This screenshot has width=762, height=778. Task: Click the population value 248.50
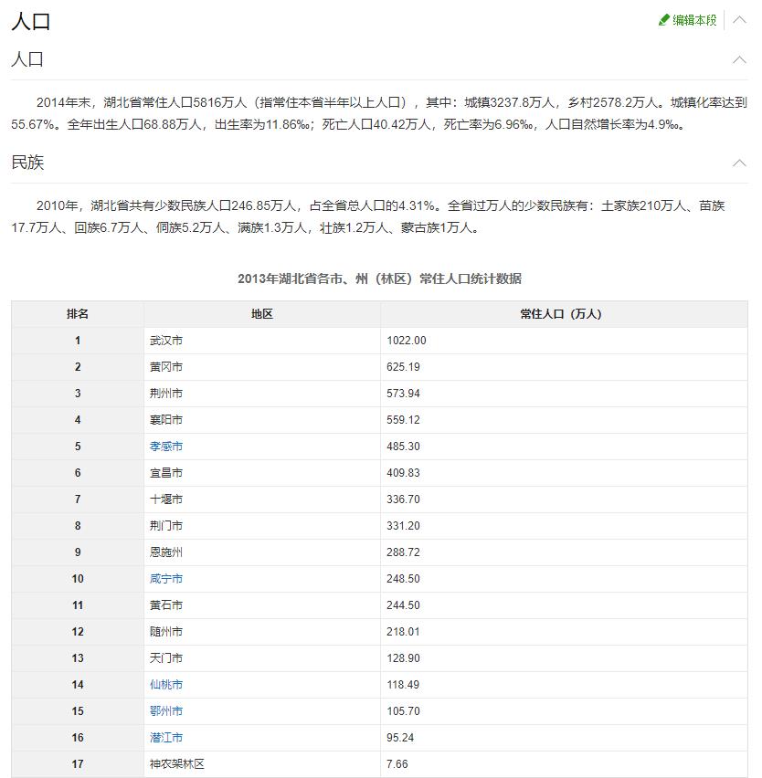tap(403, 579)
